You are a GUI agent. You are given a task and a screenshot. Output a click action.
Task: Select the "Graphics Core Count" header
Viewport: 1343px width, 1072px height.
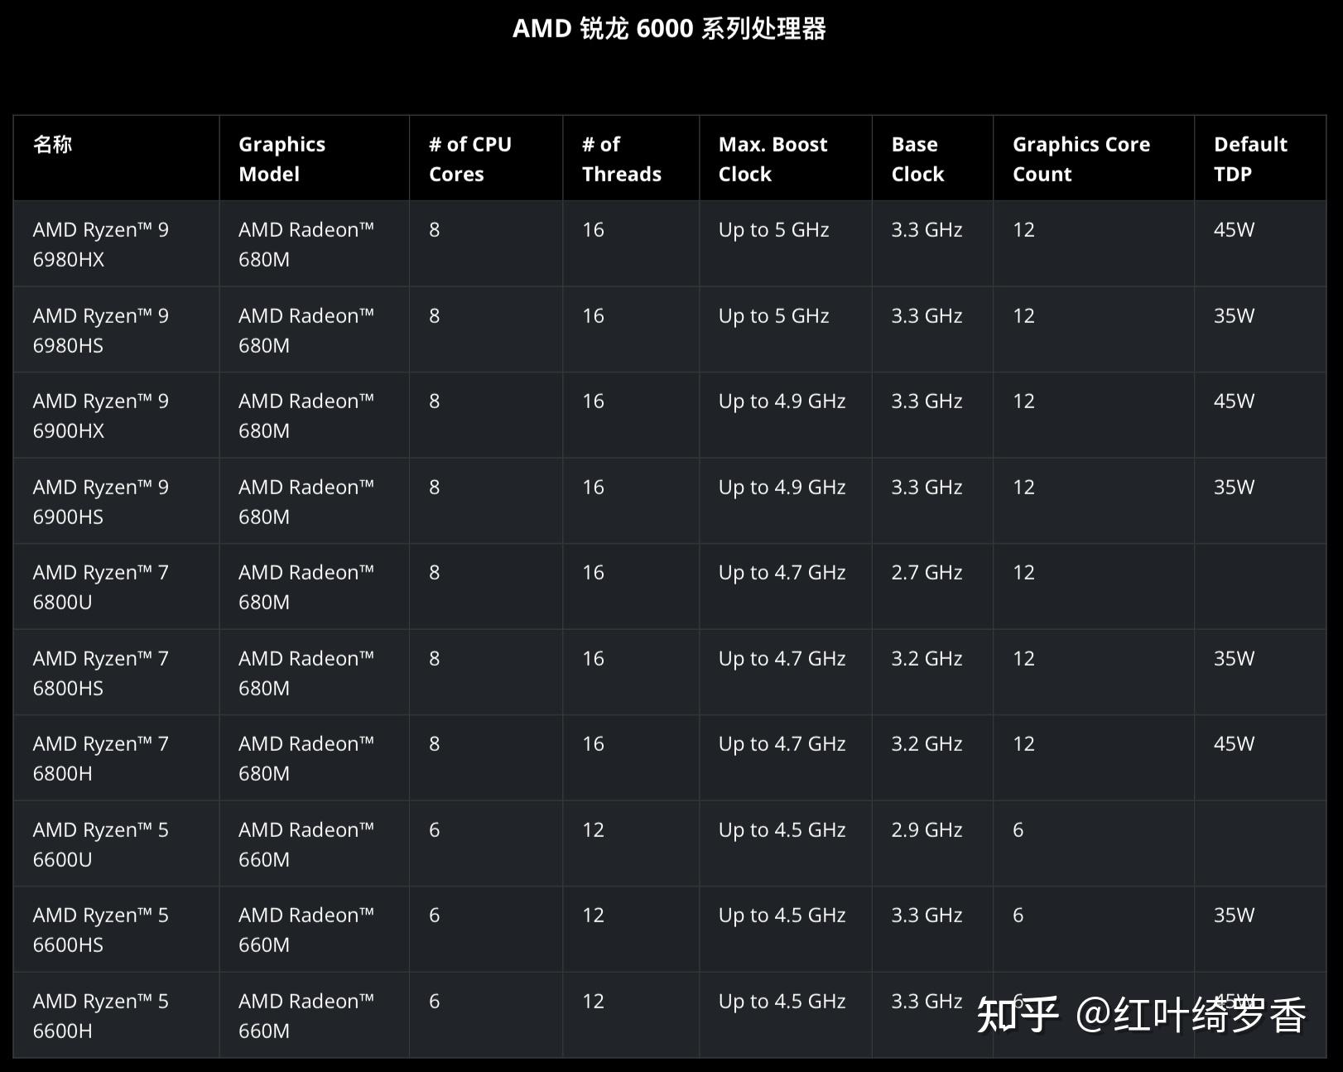(1081, 159)
